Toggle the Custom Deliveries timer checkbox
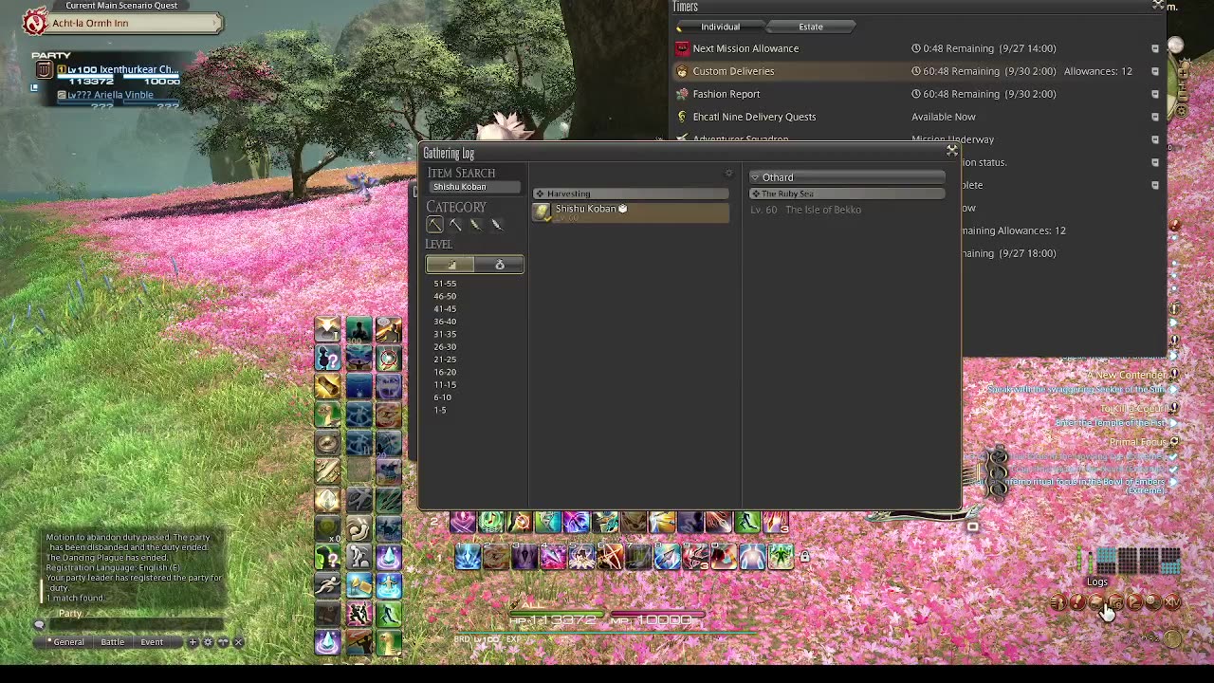 [x=1154, y=71]
